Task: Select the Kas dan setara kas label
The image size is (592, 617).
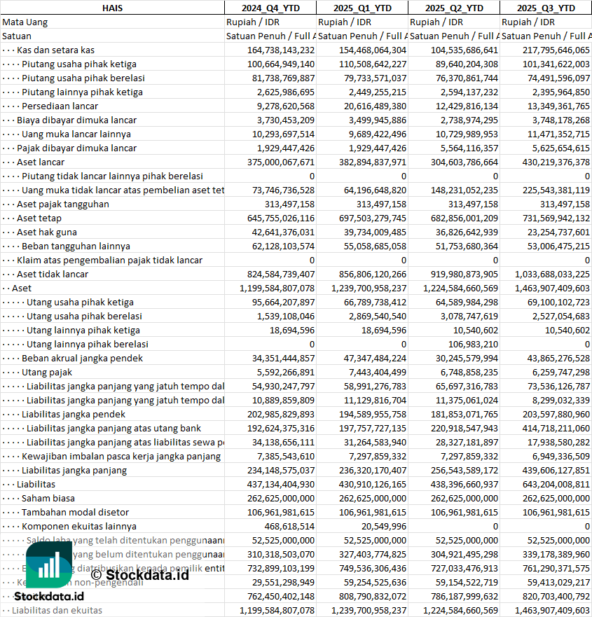Action: pyautogui.click(x=55, y=50)
